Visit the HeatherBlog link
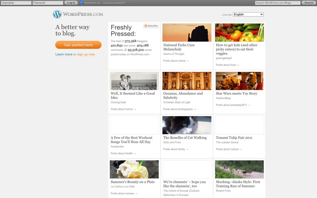 coord(223,98)
